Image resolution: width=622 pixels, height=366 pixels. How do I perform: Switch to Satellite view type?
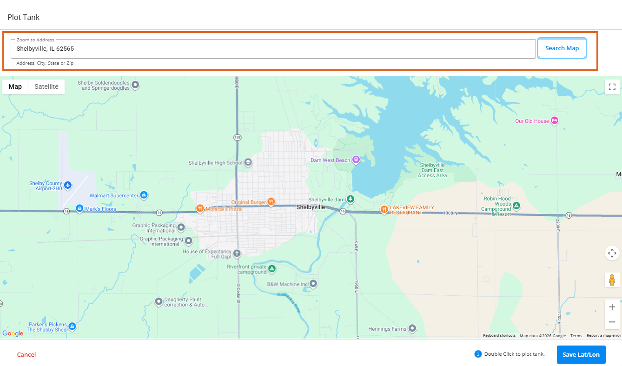coord(46,87)
